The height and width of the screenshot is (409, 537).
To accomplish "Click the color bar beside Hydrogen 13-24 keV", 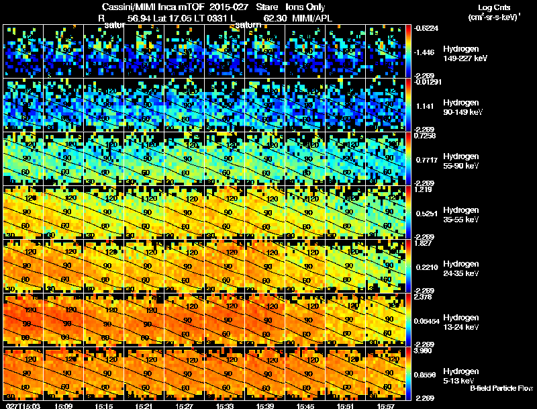I will [x=408, y=320].
